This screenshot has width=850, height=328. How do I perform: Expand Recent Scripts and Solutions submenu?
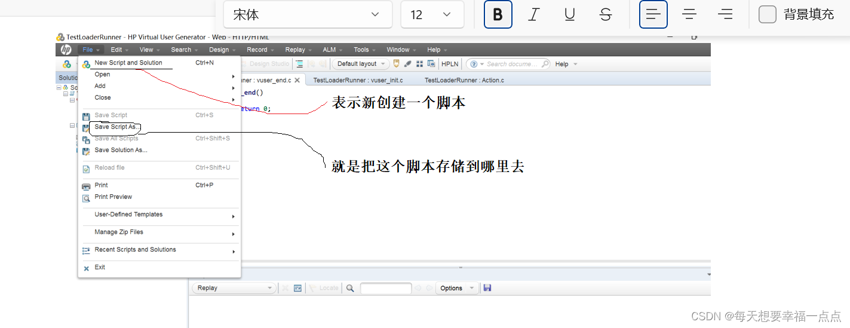pyautogui.click(x=159, y=250)
